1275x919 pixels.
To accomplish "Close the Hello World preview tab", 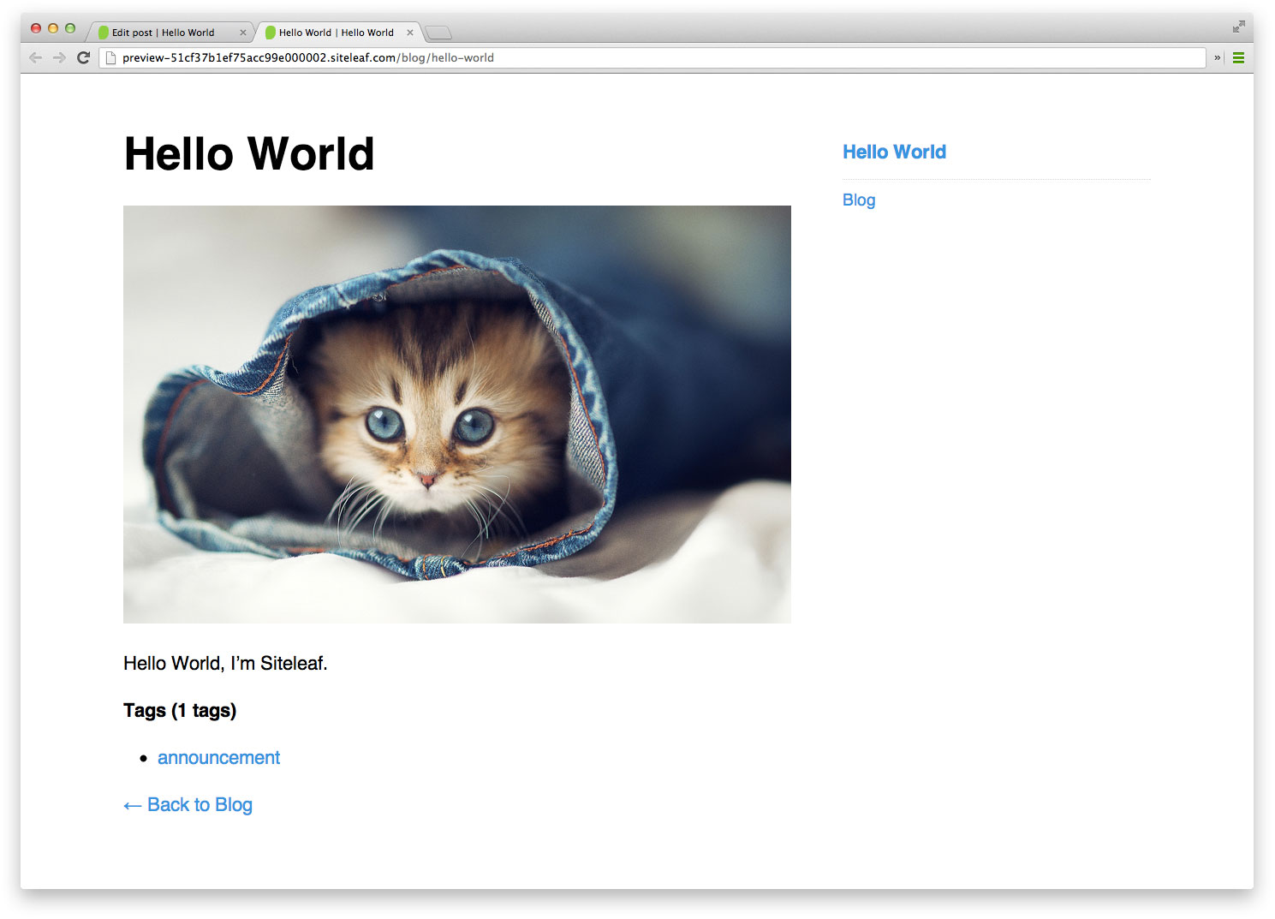I will point(410,33).
